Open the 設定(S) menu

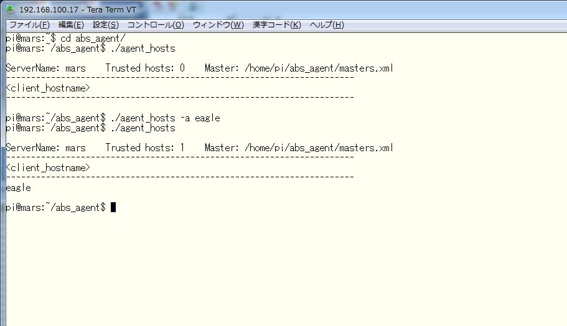pyautogui.click(x=106, y=25)
